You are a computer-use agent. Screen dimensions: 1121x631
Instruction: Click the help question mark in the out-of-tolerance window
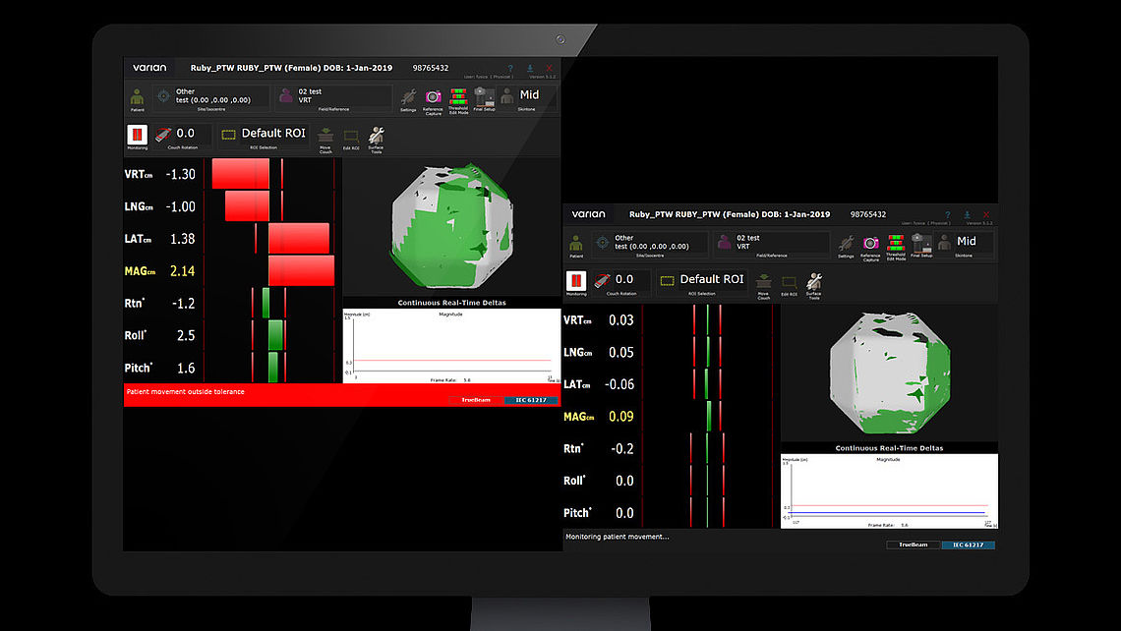(508, 68)
